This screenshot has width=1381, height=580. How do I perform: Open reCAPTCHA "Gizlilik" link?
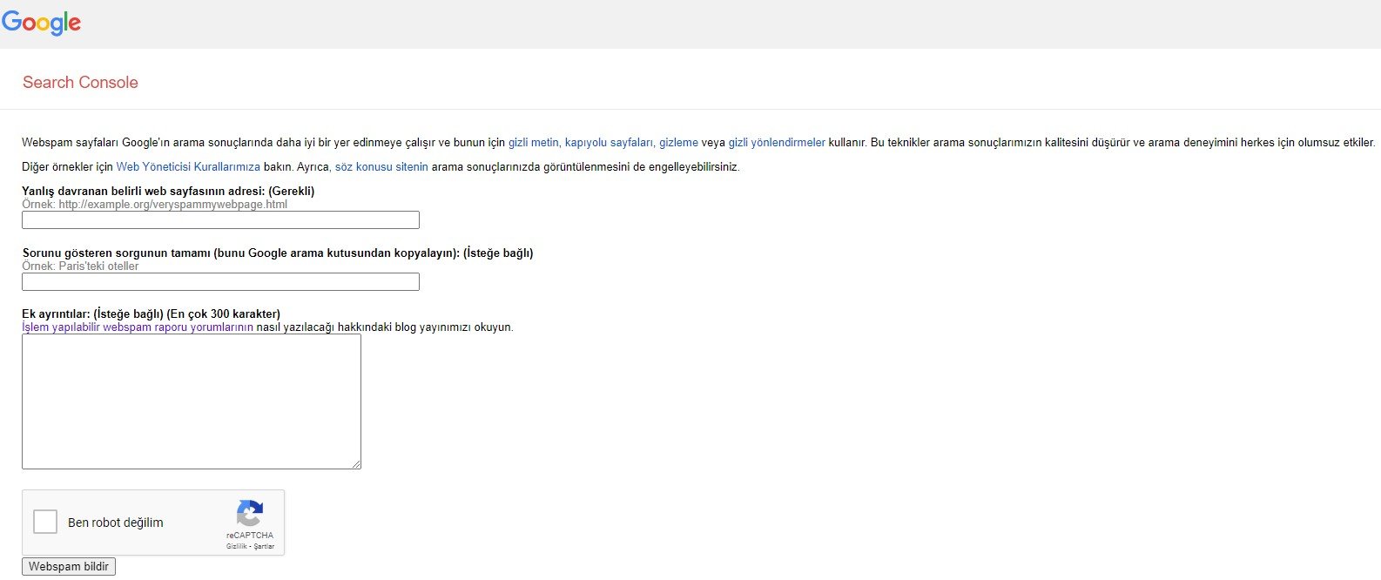click(236, 547)
